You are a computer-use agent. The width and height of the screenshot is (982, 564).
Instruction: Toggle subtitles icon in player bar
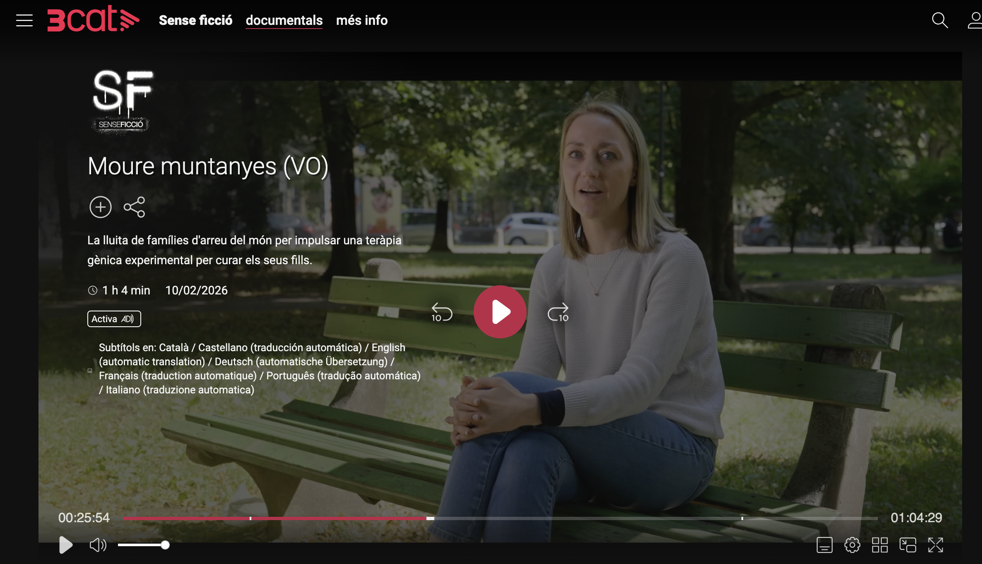click(824, 545)
